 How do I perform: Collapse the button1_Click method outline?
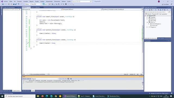30,30
